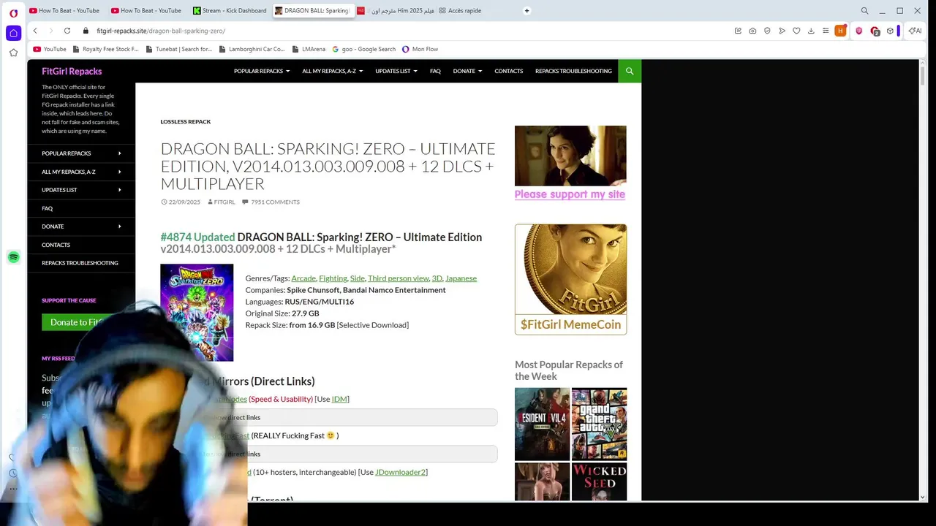Image resolution: width=936 pixels, height=526 pixels.
Task: Click the Please support my site link
Action: pos(570,194)
